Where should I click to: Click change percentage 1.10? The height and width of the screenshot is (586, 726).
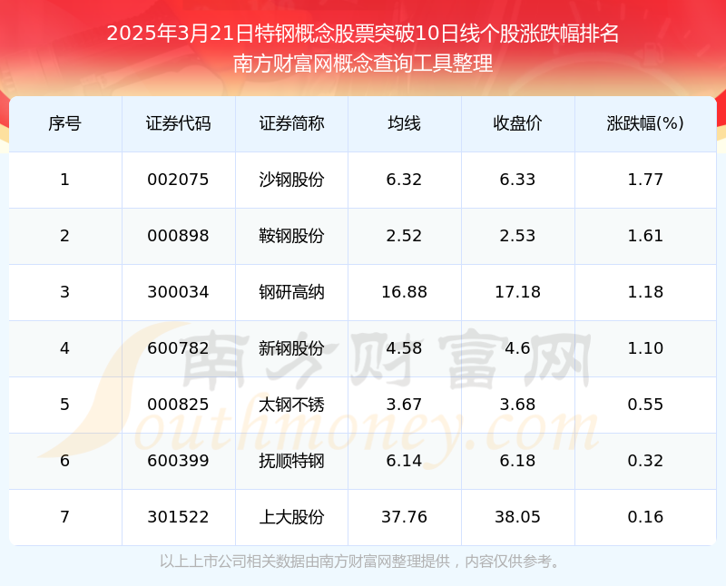tap(645, 348)
